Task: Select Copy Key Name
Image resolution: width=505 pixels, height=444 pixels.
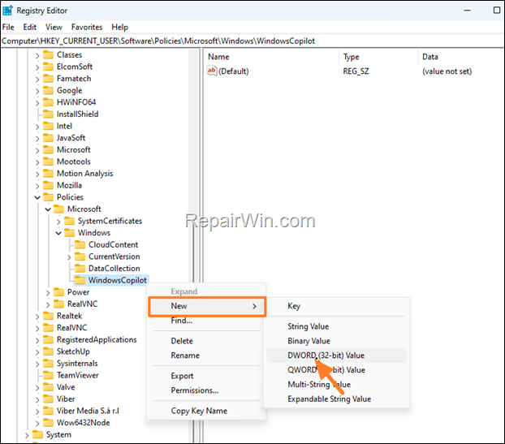Action: (206, 411)
